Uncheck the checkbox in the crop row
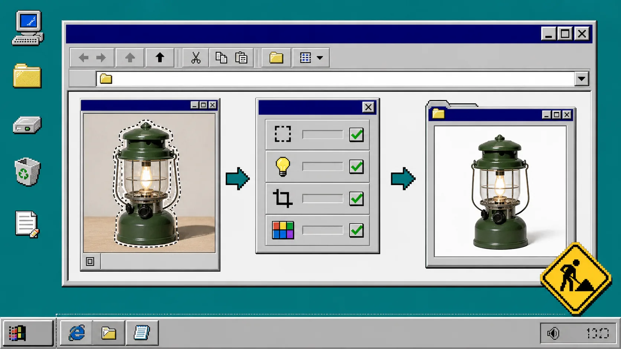 (x=356, y=198)
